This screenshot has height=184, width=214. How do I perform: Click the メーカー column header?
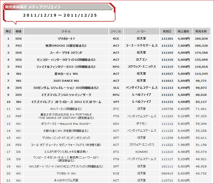[141, 31]
